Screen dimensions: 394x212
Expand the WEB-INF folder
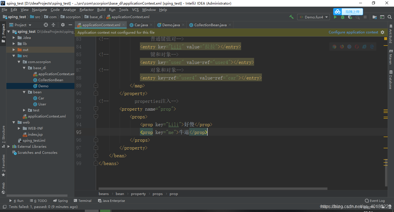(x=19, y=128)
